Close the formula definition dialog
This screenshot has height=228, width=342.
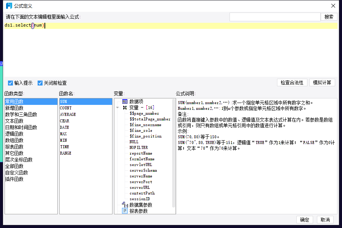click(x=333, y=6)
